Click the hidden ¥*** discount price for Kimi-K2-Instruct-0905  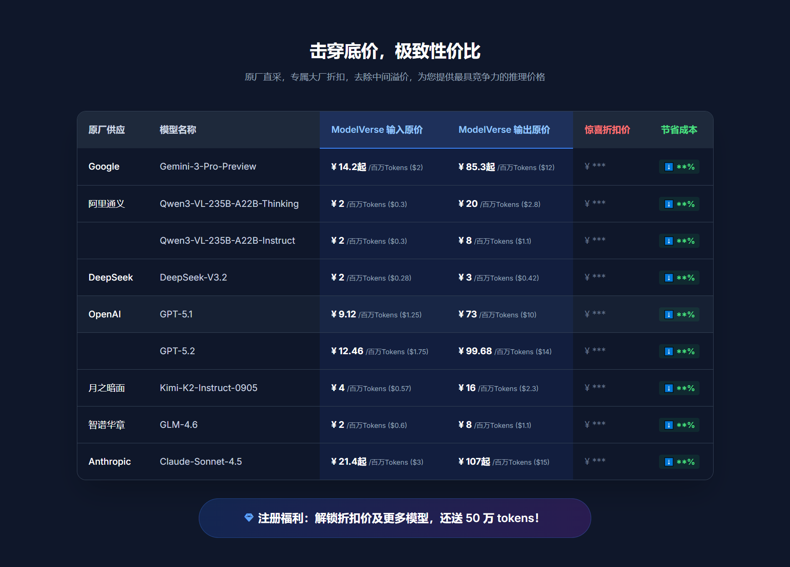[595, 388]
